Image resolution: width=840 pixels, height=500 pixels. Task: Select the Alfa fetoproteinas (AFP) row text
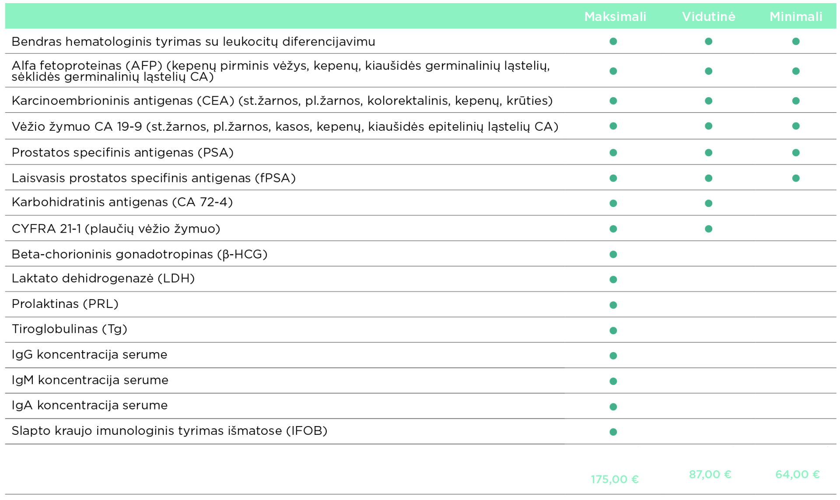click(280, 71)
